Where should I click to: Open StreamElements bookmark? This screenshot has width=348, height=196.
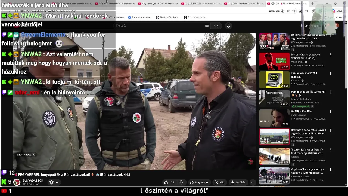[x=195, y=17]
